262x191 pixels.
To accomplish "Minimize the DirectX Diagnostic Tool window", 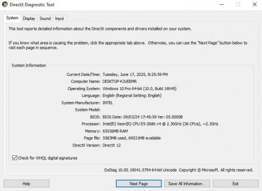I will pos(222,4).
